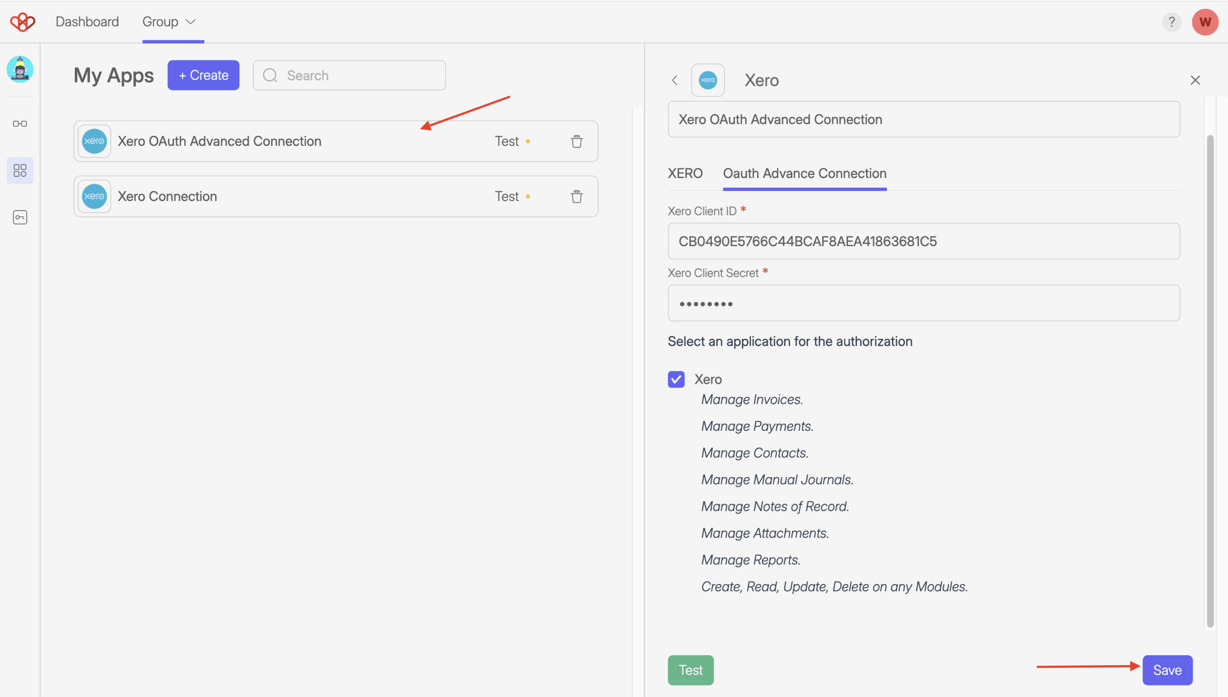Expand the Group dropdown in the top bar
The width and height of the screenshot is (1228, 697).
[x=169, y=22]
